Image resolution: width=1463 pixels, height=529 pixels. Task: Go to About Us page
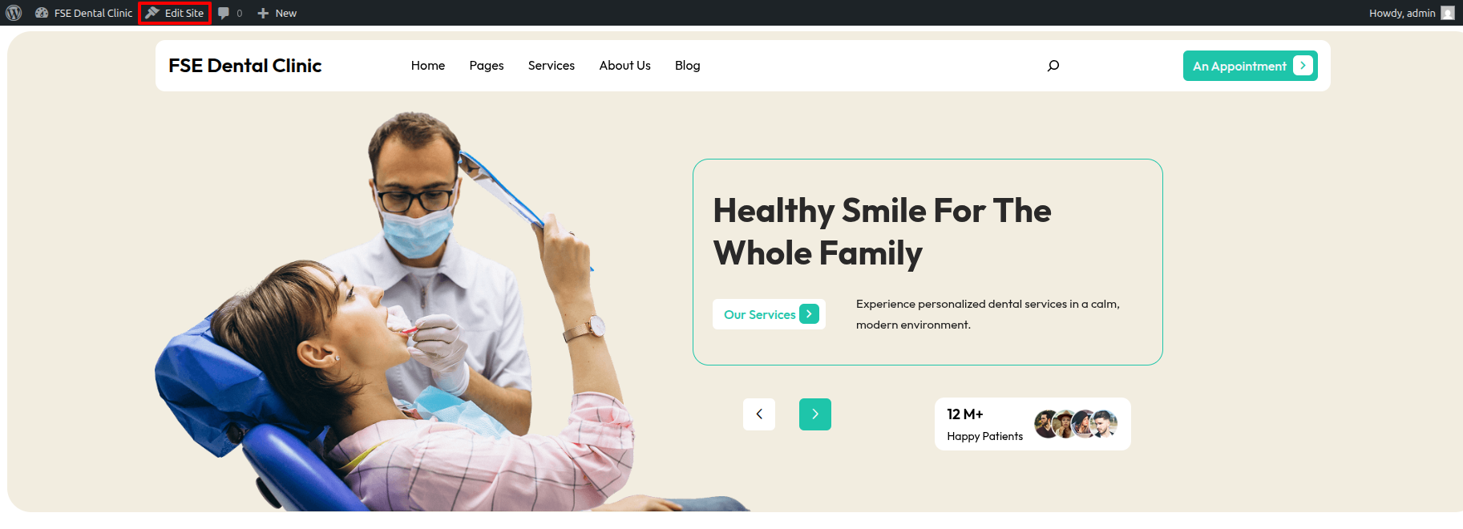(x=625, y=66)
